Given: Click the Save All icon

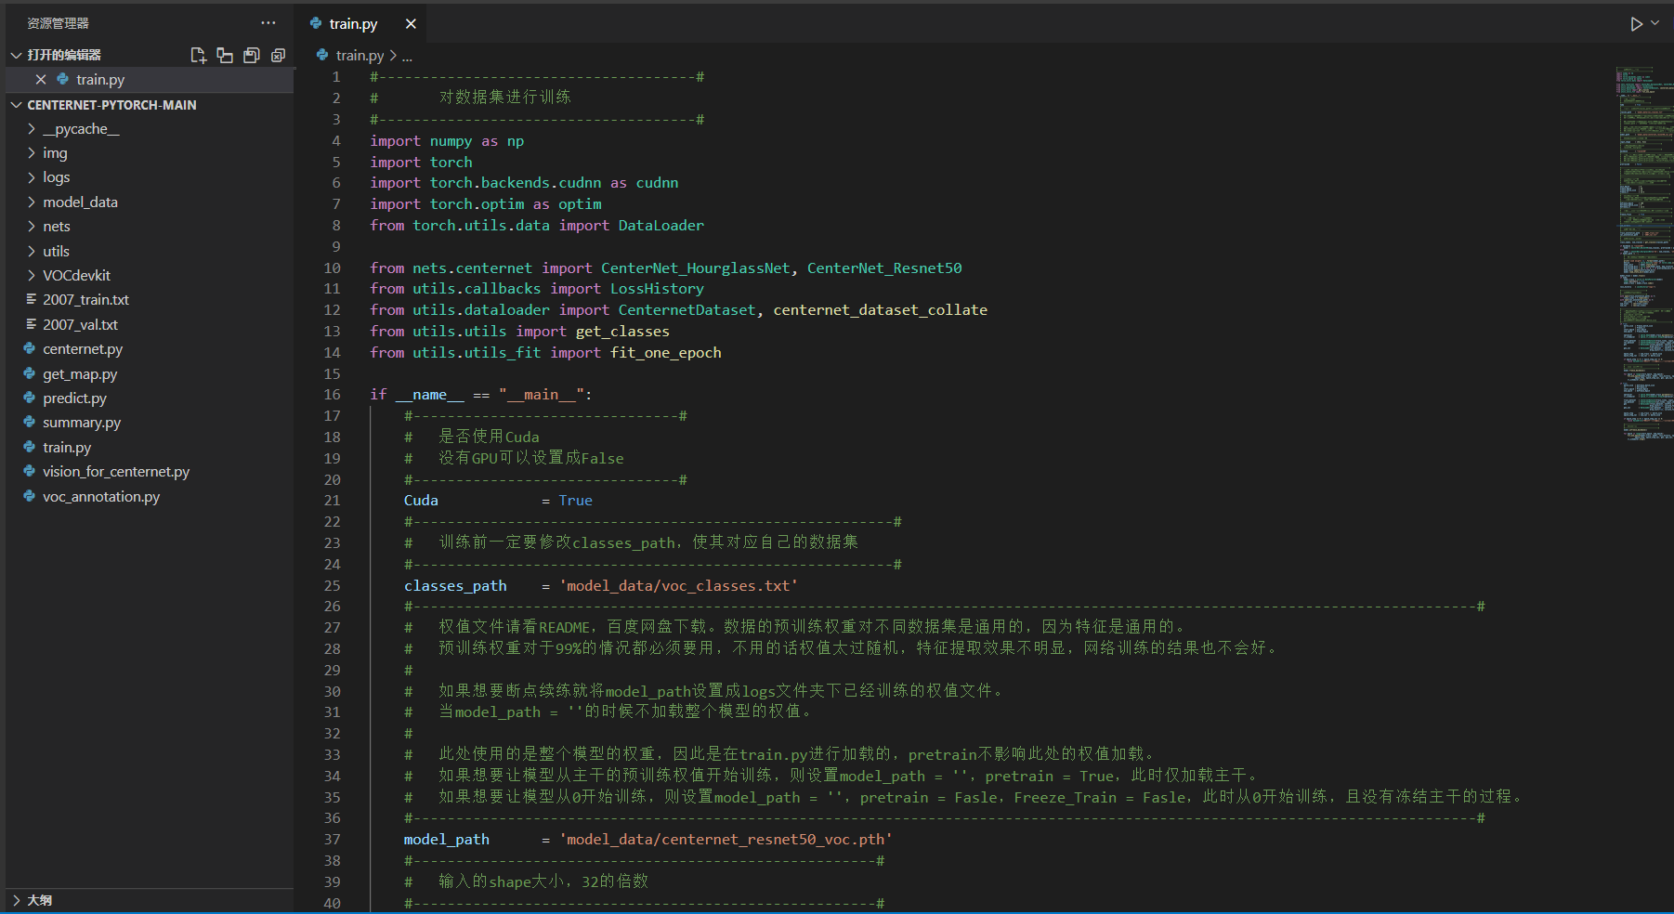Looking at the screenshot, I should tap(251, 55).
